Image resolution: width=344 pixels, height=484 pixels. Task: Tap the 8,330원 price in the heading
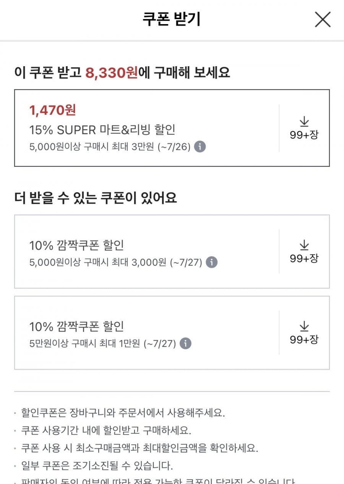point(112,72)
